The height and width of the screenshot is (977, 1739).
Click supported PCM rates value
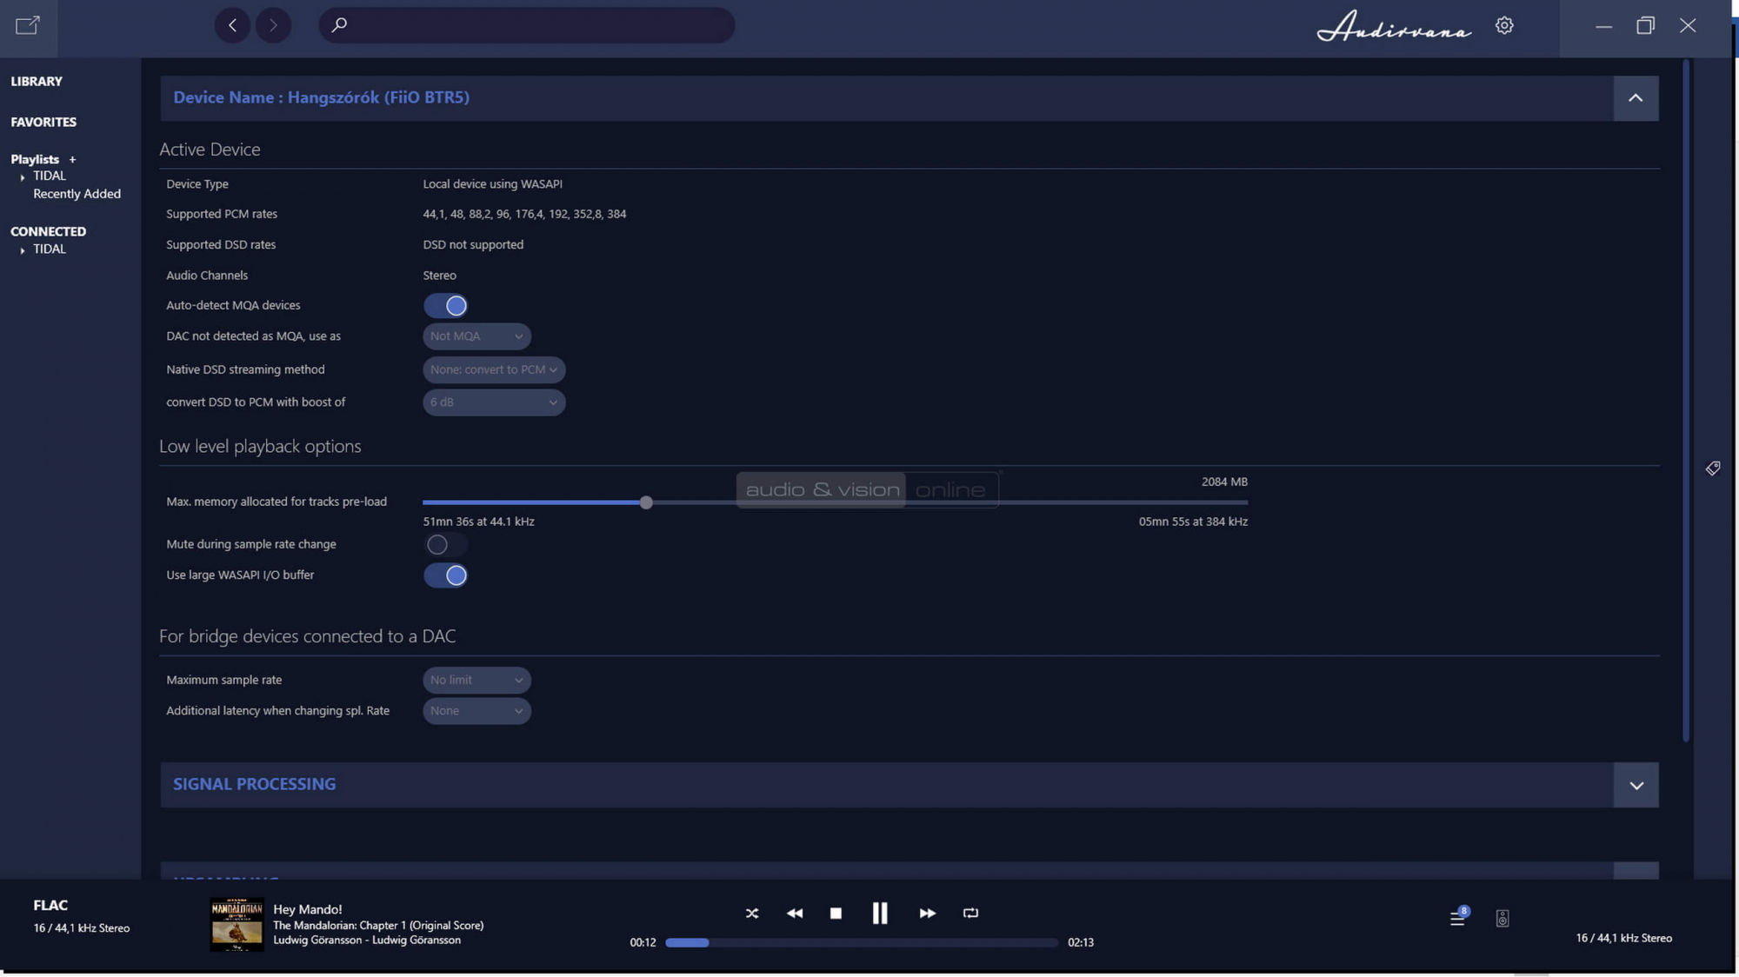[524, 214]
